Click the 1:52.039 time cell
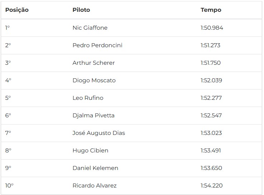 tap(211, 81)
